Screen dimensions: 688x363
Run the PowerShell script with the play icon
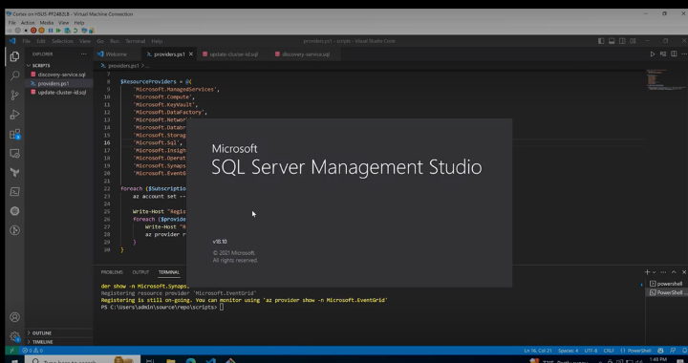tap(653, 53)
